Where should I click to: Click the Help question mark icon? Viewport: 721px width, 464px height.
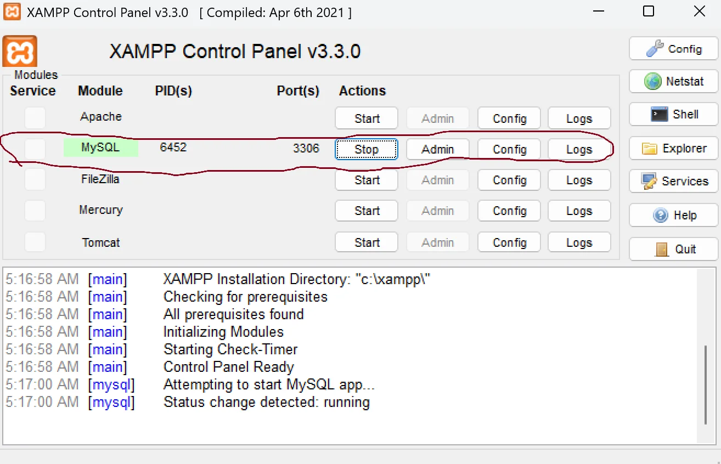(661, 216)
